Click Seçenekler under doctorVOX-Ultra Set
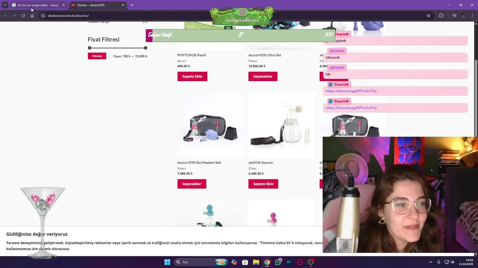The width and height of the screenshot is (478, 268). click(x=263, y=76)
